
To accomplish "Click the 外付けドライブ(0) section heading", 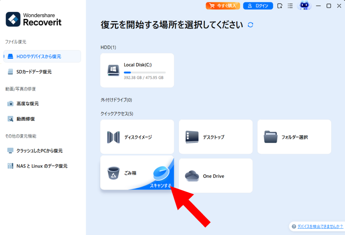I will point(116,100).
